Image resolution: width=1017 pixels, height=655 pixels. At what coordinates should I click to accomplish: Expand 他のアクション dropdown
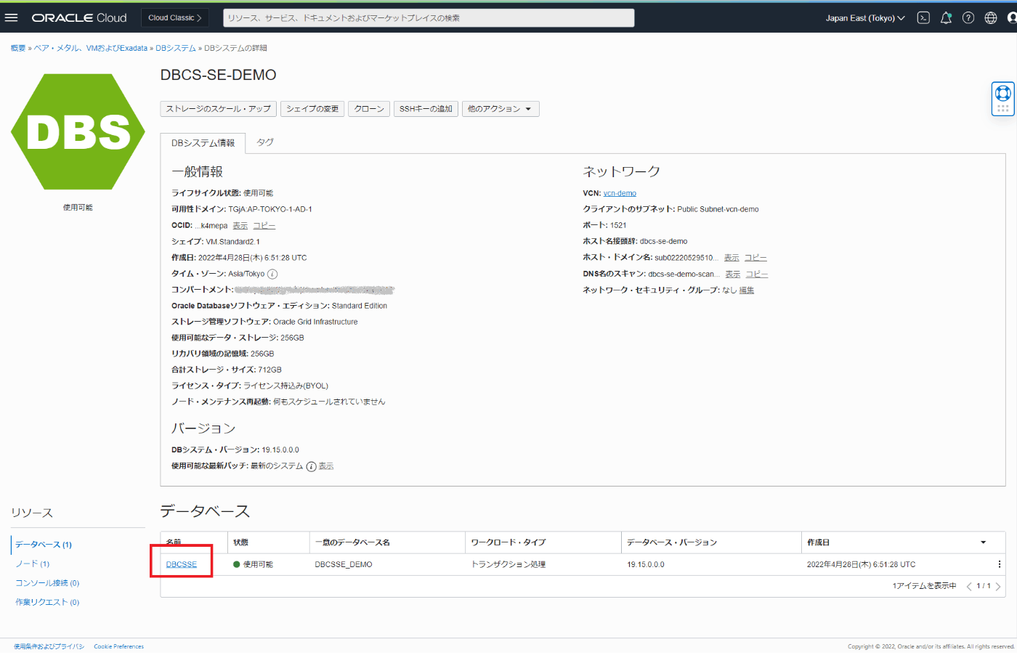point(501,109)
